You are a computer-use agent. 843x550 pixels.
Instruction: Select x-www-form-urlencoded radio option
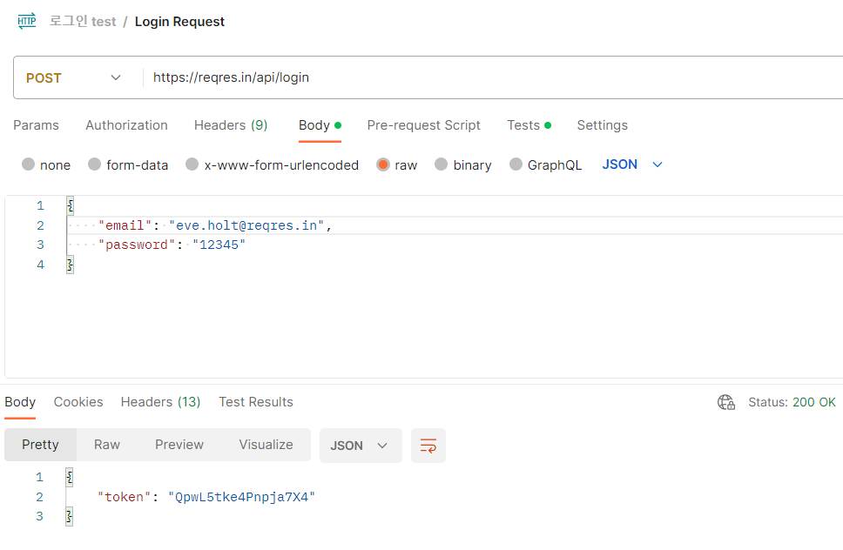tap(192, 164)
